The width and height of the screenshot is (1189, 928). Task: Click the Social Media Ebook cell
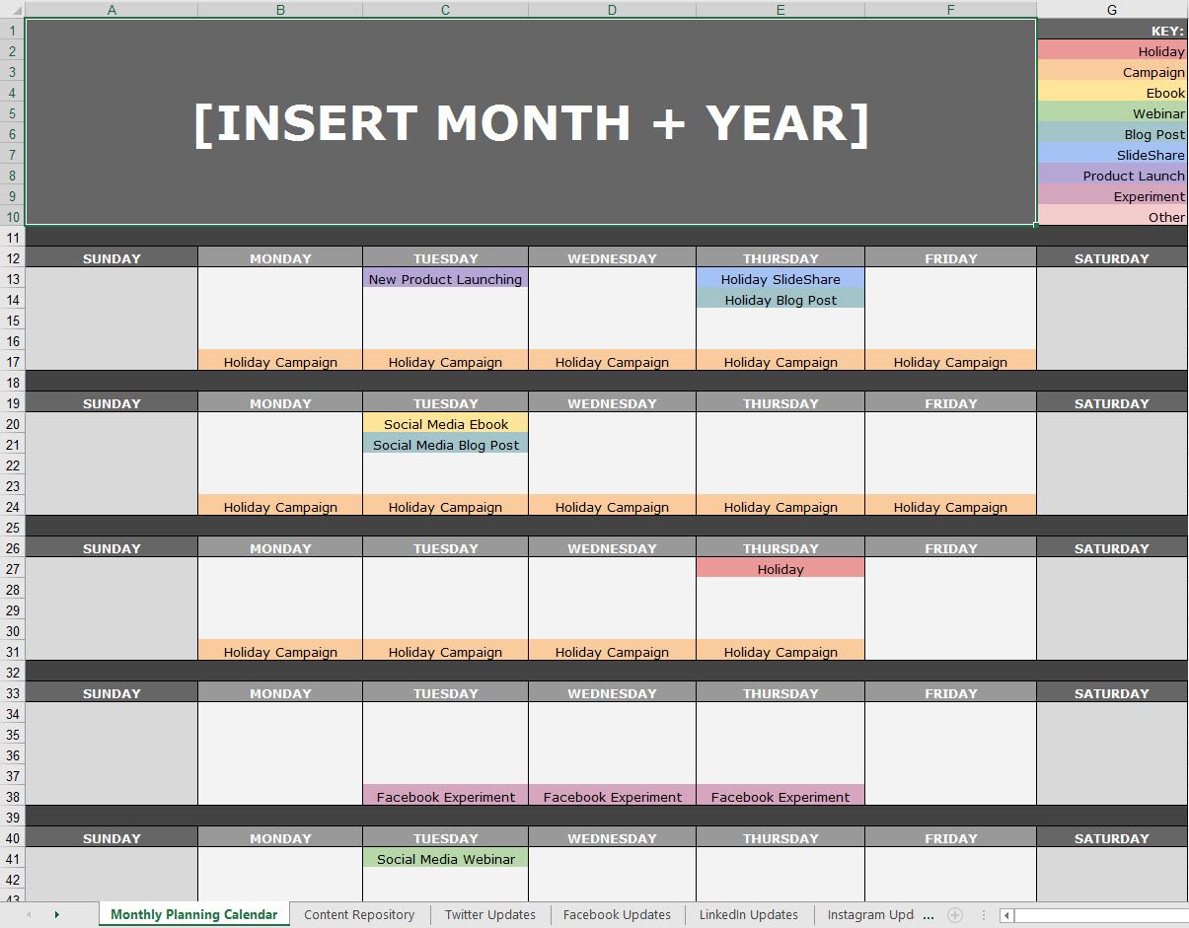445,424
